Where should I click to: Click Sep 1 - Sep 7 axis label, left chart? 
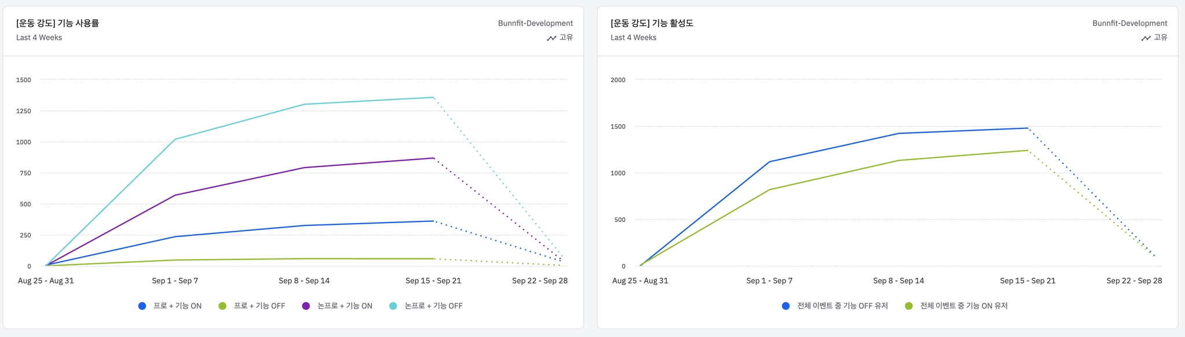[175, 281]
